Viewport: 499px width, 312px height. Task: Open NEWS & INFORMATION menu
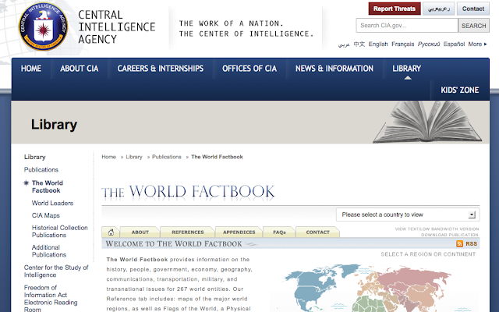point(334,69)
